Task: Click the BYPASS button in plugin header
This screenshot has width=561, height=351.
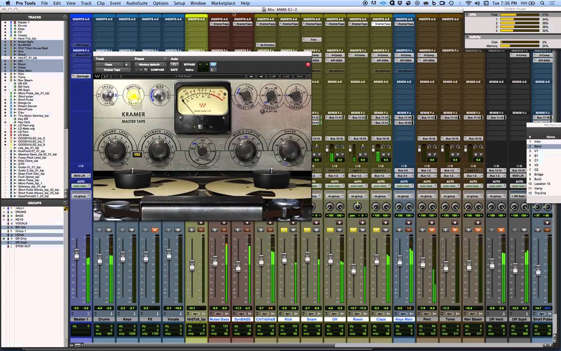Action: click(x=189, y=64)
